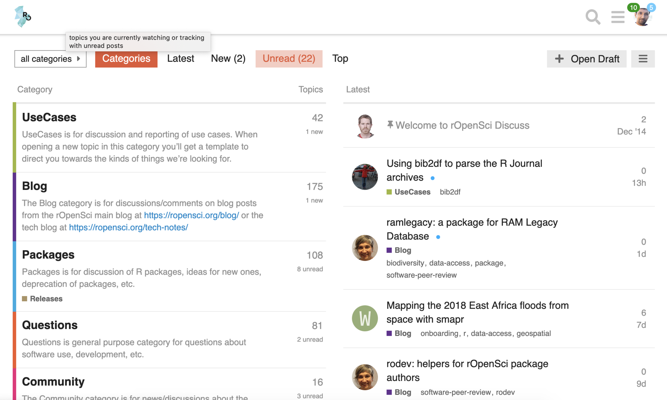
Task: Open the Packages category
Action: [48, 255]
